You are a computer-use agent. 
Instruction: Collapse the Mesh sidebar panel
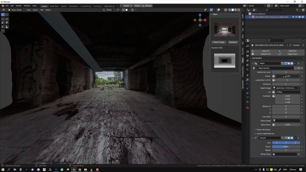[x=211, y=14]
